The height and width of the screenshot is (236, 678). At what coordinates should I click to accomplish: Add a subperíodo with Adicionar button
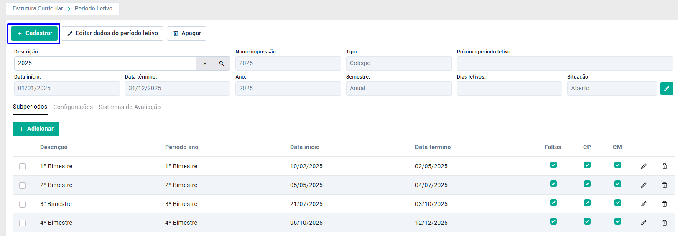click(36, 129)
